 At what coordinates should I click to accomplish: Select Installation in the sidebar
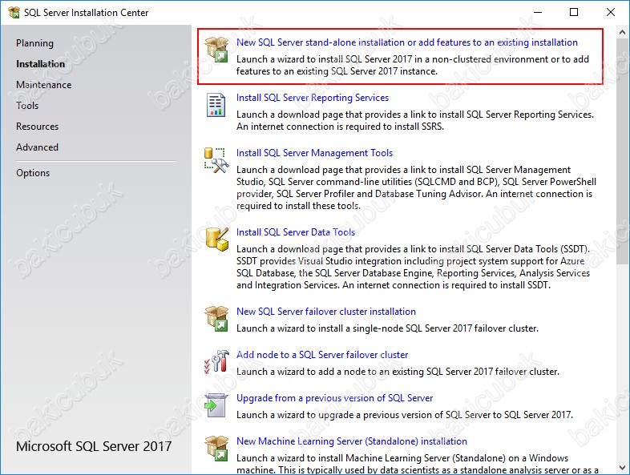pyautogui.click(x=40, y=64)
